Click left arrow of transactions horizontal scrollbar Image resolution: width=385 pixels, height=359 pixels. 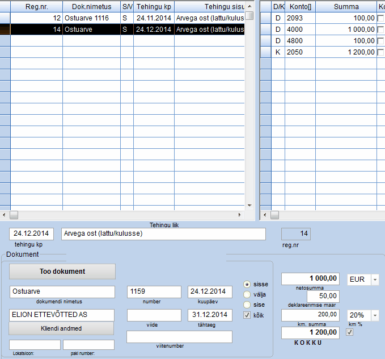(4, 215)
